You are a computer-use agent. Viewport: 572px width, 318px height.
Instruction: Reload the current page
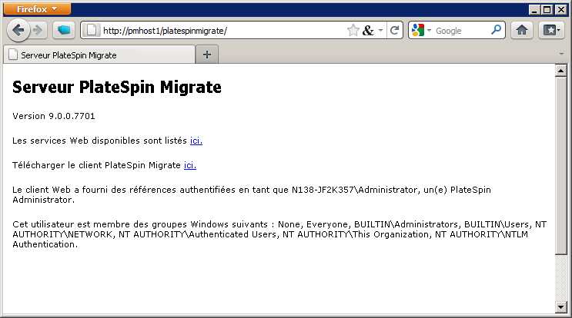[394, 30]
